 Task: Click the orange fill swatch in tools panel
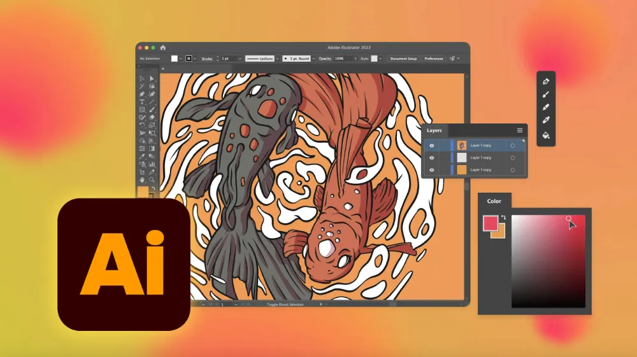point(143,192)
